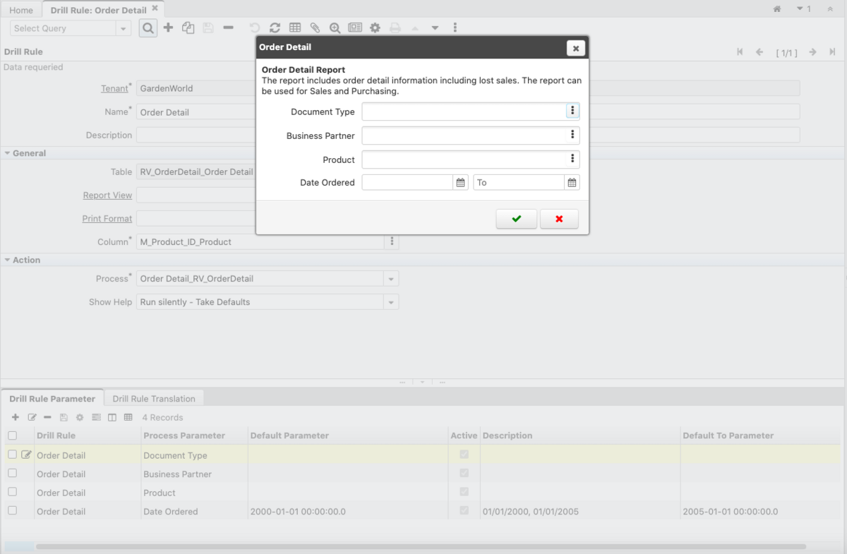Click the Home icon at top right
The image size is (847, 554).
[777, 10]
